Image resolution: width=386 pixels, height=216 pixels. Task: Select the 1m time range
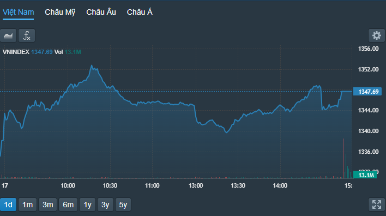click(28, 205)
